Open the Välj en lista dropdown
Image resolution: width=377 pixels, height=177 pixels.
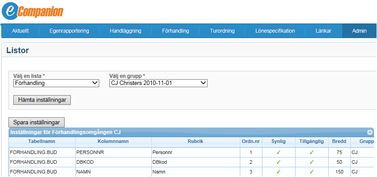tap(56, 83)
